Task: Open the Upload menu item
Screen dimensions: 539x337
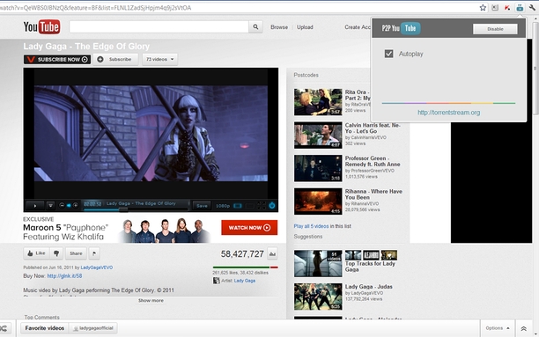Action: pos(305,27)
